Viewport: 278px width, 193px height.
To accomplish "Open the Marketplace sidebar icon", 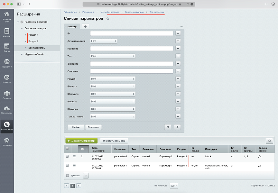I will (7, 109).
